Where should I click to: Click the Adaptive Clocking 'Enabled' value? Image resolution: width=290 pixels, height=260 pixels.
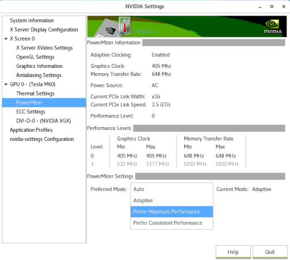161,55
